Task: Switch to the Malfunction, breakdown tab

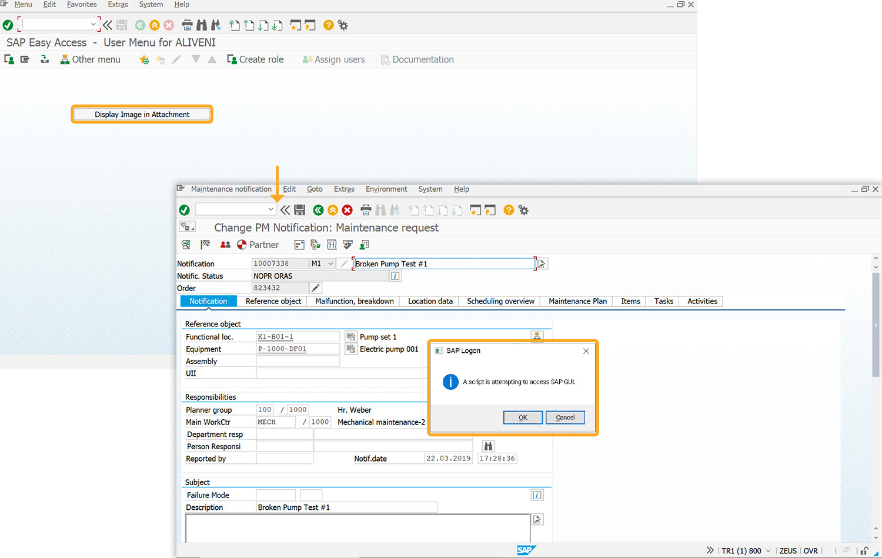Action: (x=355, y=301)
